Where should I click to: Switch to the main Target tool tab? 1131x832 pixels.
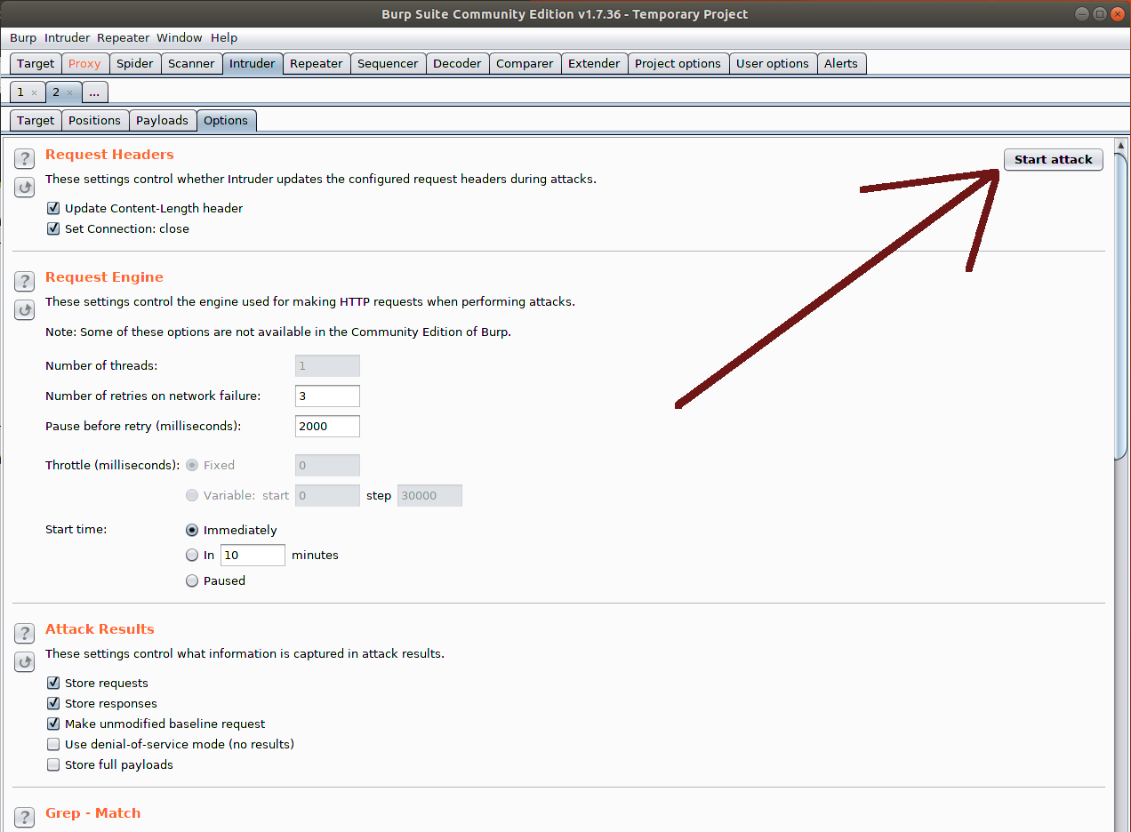click(36, 63)
